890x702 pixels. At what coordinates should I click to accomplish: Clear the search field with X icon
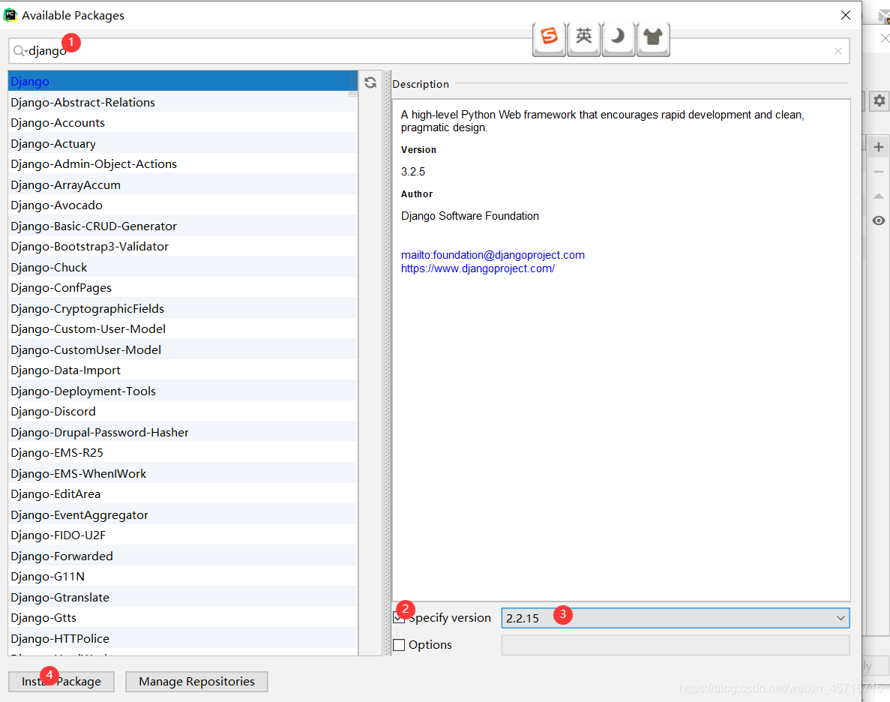tap(838, 51)
